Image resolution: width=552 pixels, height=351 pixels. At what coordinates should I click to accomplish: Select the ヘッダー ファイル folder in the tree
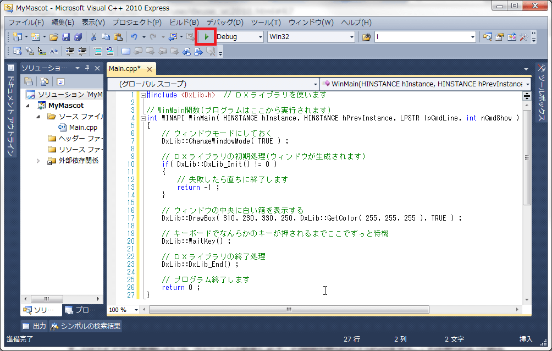pyautogui.click(x=75, y=139)
